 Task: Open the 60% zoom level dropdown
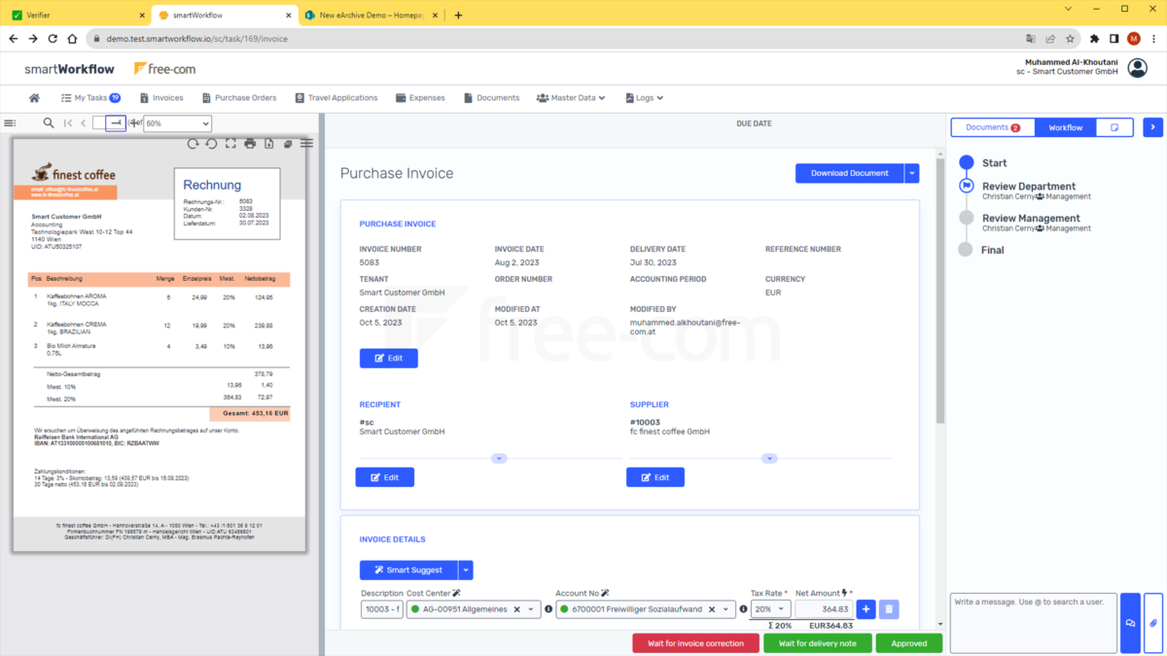[x=176, y=122]
